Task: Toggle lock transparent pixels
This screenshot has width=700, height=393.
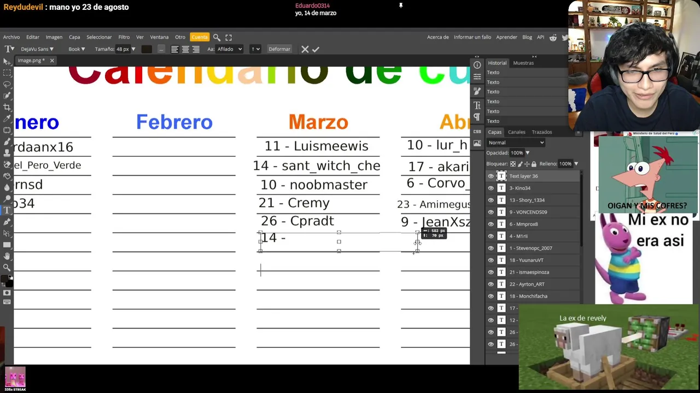Action: click(512, 164)
